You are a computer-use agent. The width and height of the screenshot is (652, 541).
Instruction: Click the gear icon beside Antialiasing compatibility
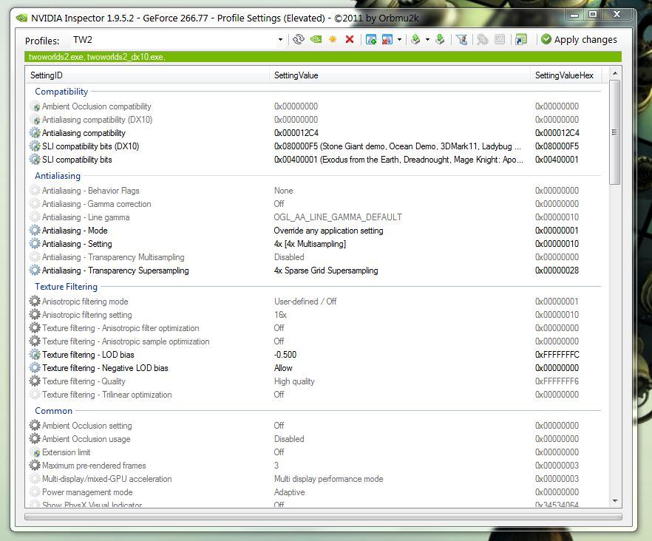tap(35, 133)
